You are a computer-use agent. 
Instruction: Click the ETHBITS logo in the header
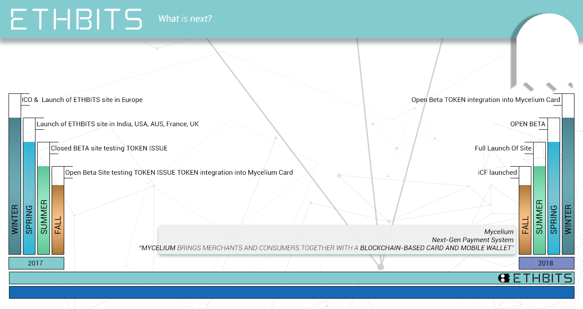76,19
